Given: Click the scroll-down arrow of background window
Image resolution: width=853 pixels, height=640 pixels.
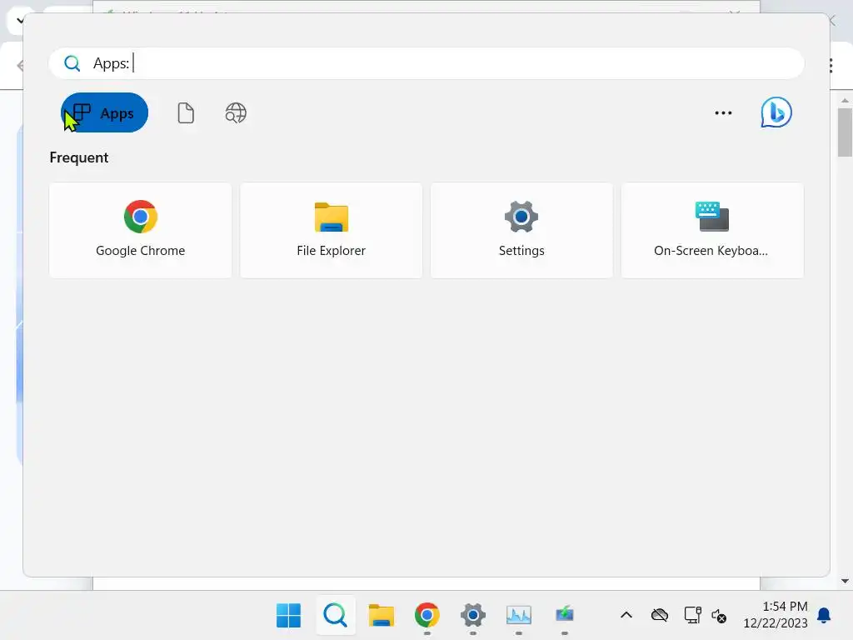Looking at the screenshot, I should 845,581.
